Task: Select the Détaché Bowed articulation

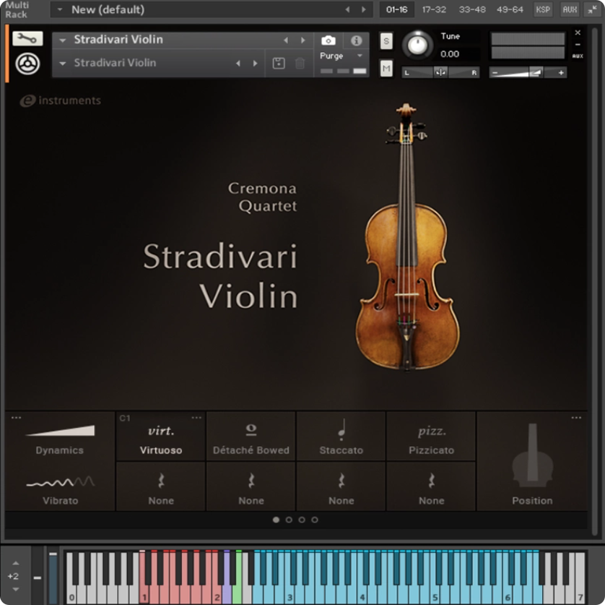Action: tap(251, 436)
